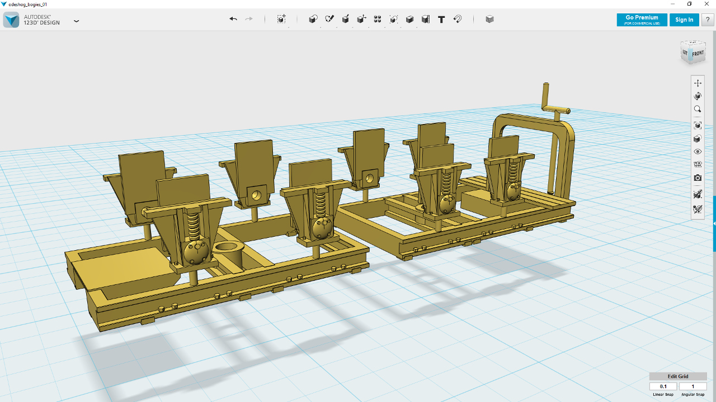Toggle grid visibility in navigation bar

(698, 165)
